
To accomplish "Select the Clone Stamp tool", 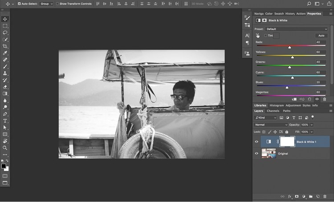I will [5, 73].
